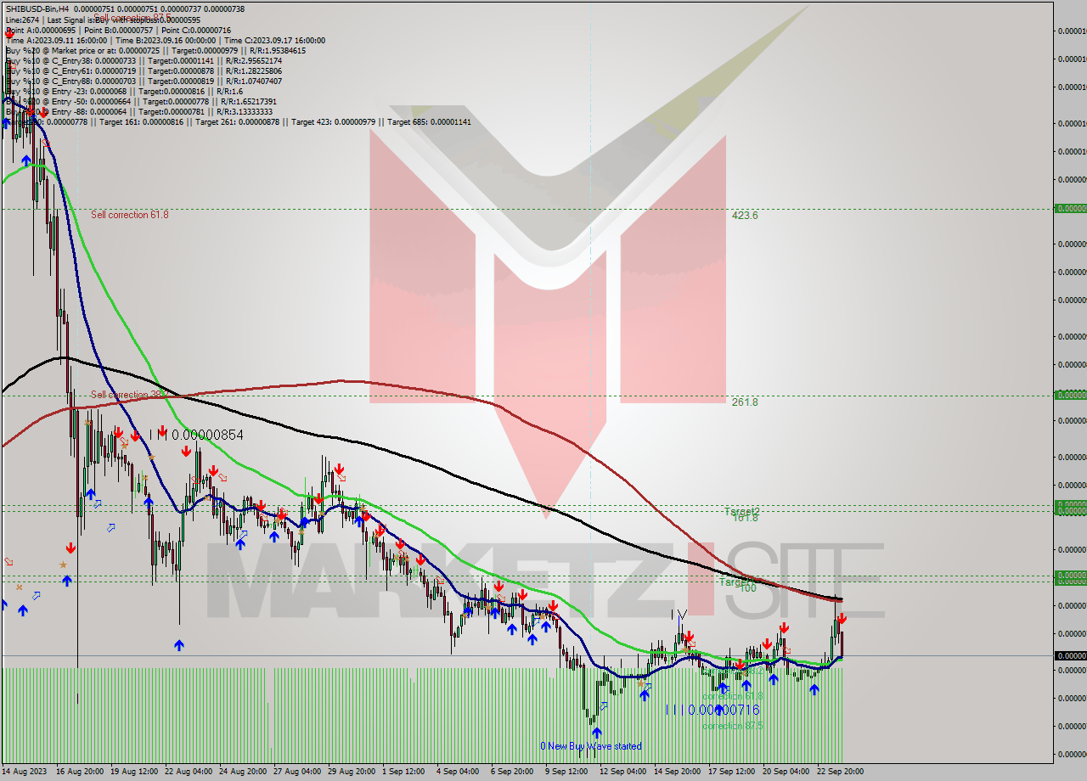1087x781 pixels.
Task: Click the Target2 level label
Action: click(741, 511)
